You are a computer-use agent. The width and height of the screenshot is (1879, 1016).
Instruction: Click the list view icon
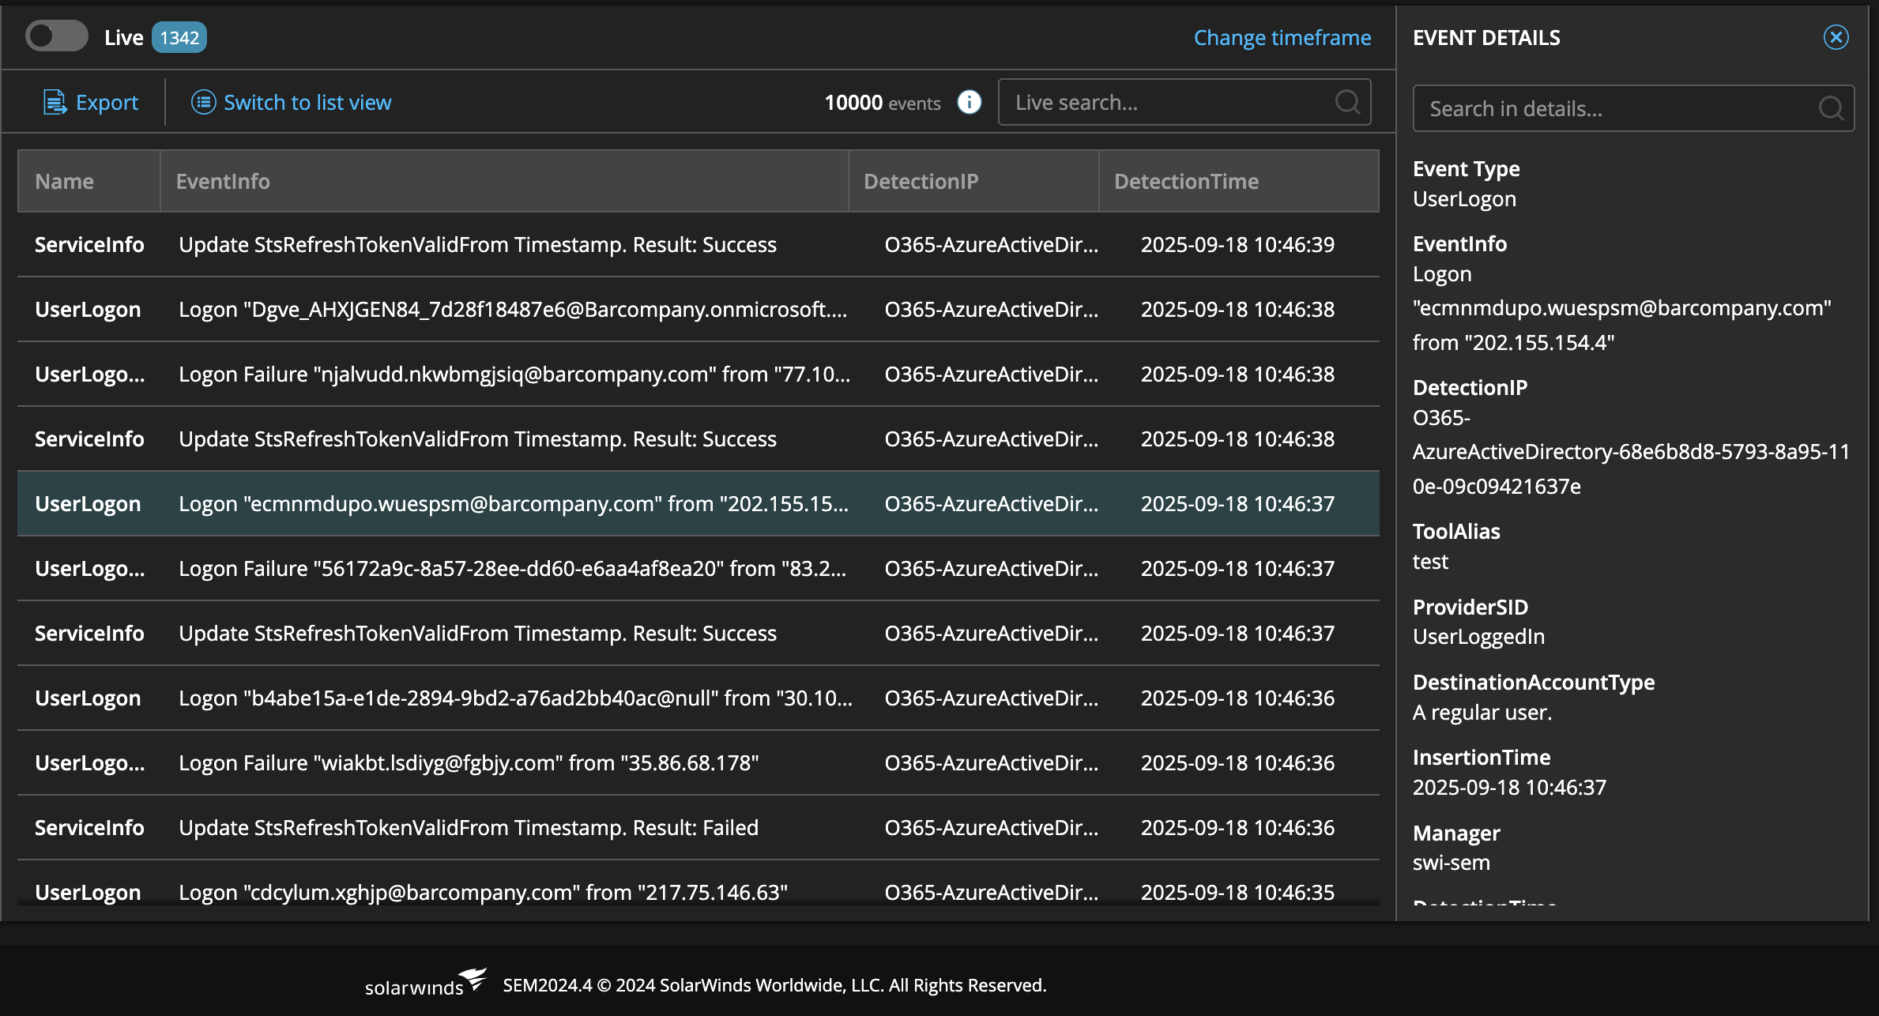[x=203, y=103]
